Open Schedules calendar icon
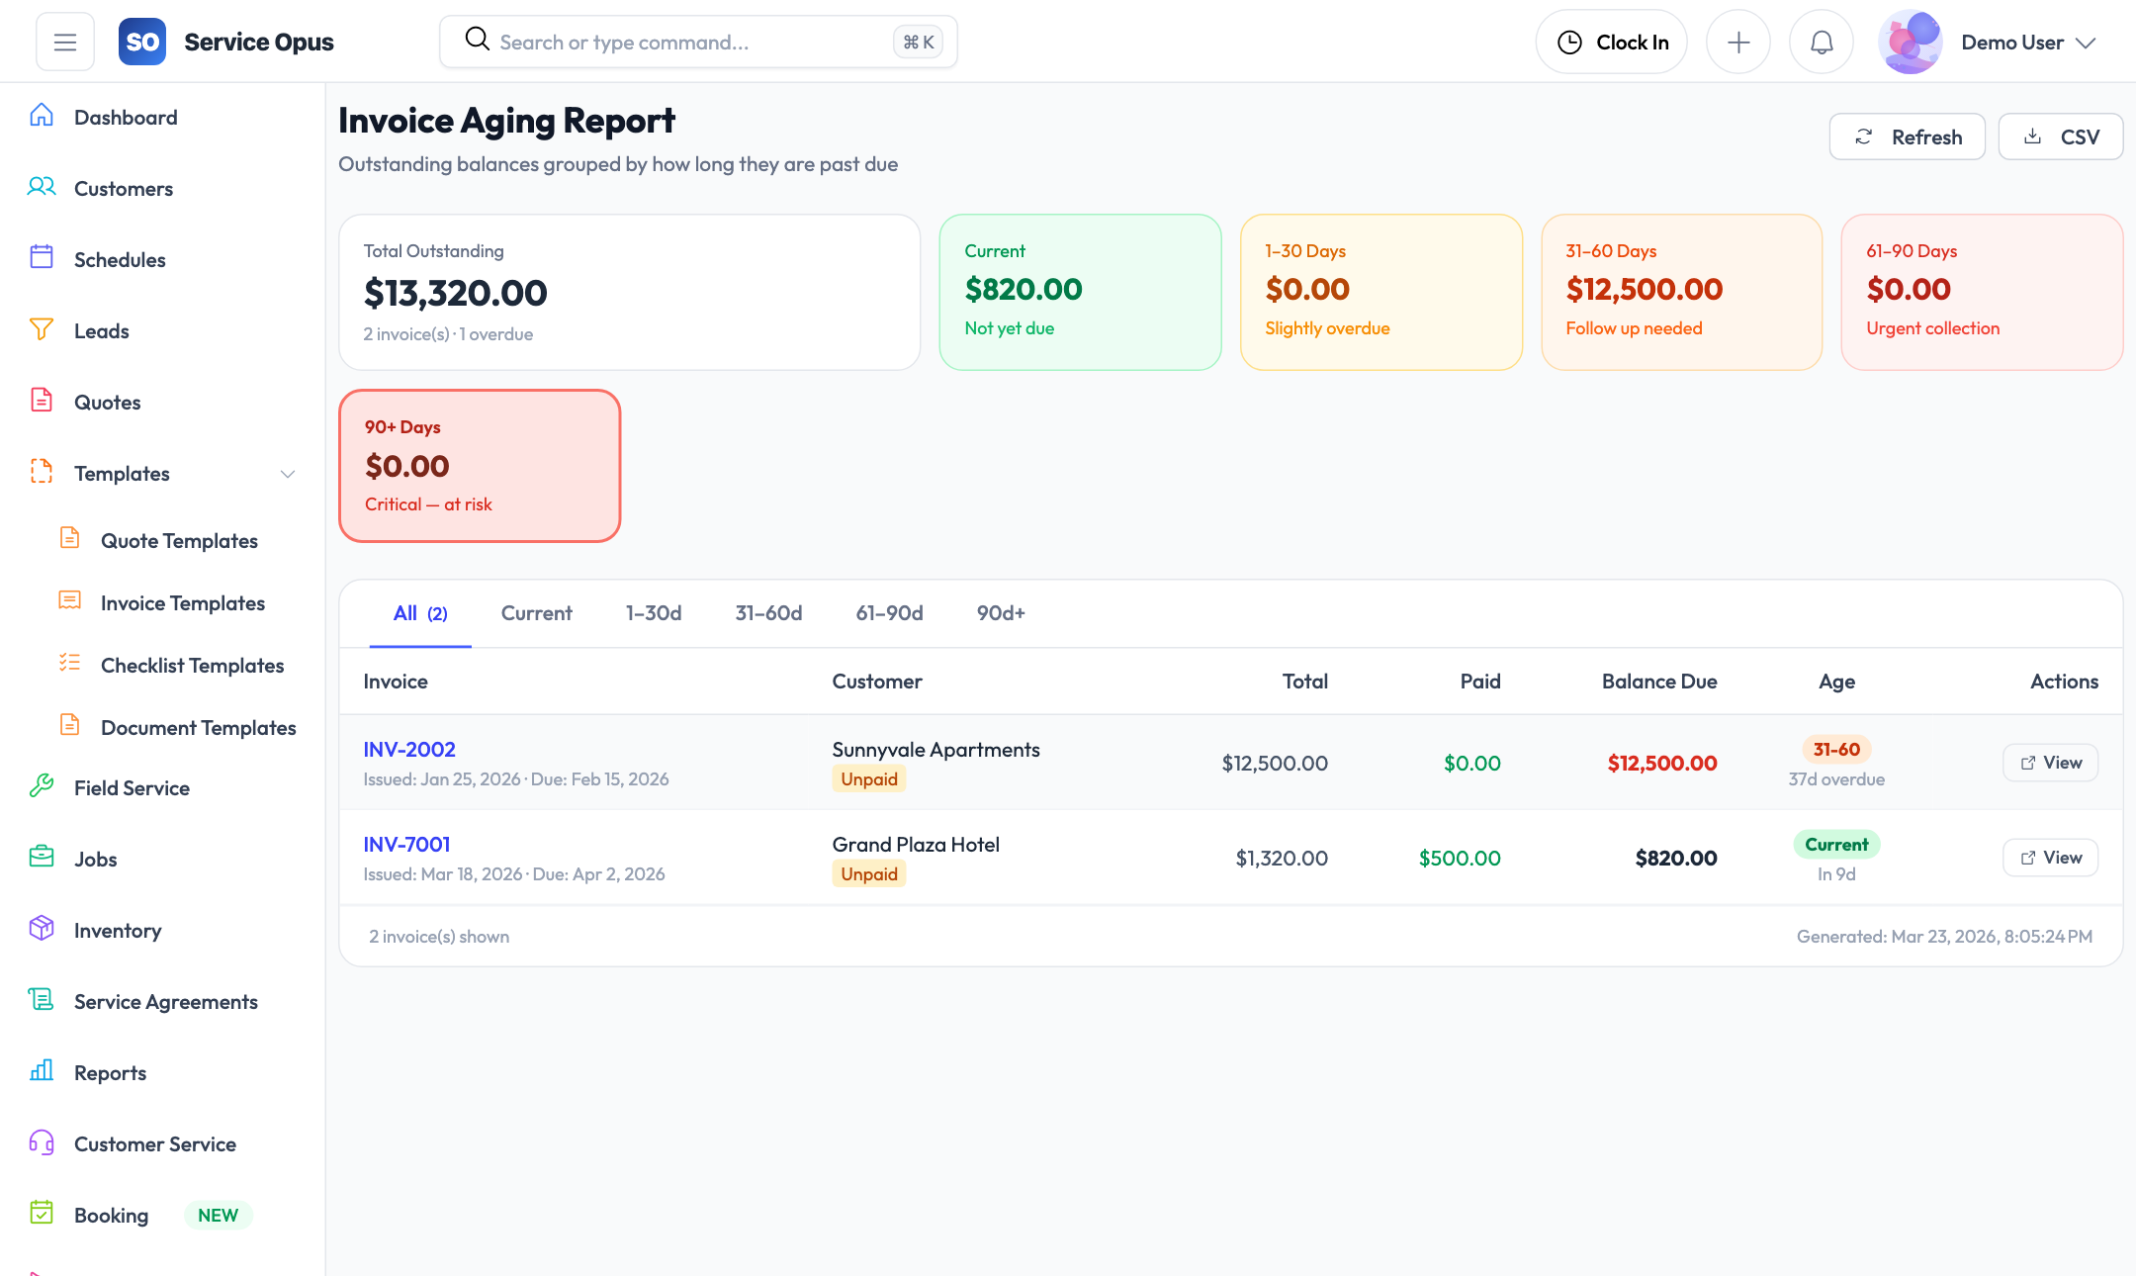The height and width of the screenshot is (1276, 2136). (42, 259)
